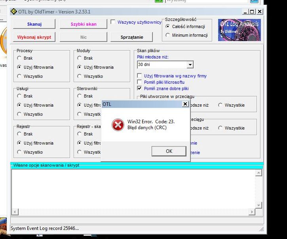Click the script box scroll right arrow
287x239 pixels.
pos(252,212)
